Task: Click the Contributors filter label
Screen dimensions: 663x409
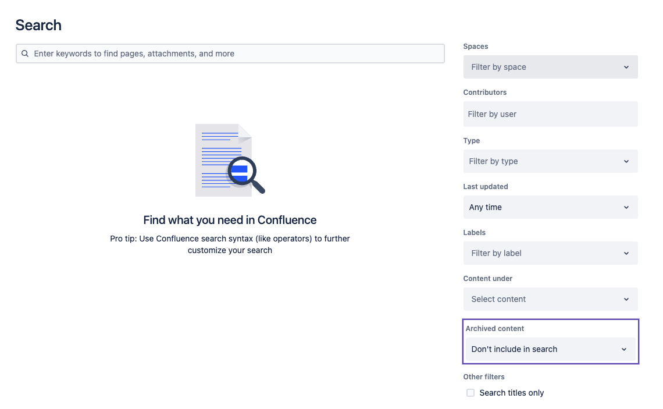Action: pyautogui.click(x=485, y=92)
